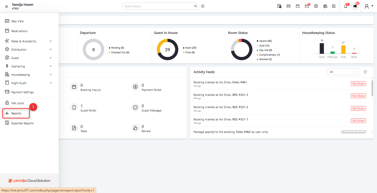Open Stay View from sidebar

tap(18, 21)
